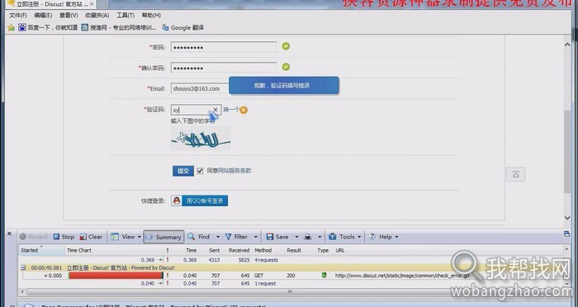Expand the View dropdown arrow
The image size is (578, 307).
[140, 237]
